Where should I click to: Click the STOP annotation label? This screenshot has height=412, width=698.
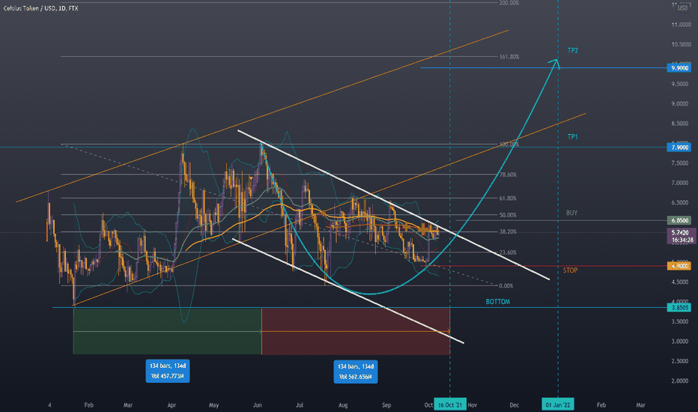pyautogui.click(x=570, y=270)
